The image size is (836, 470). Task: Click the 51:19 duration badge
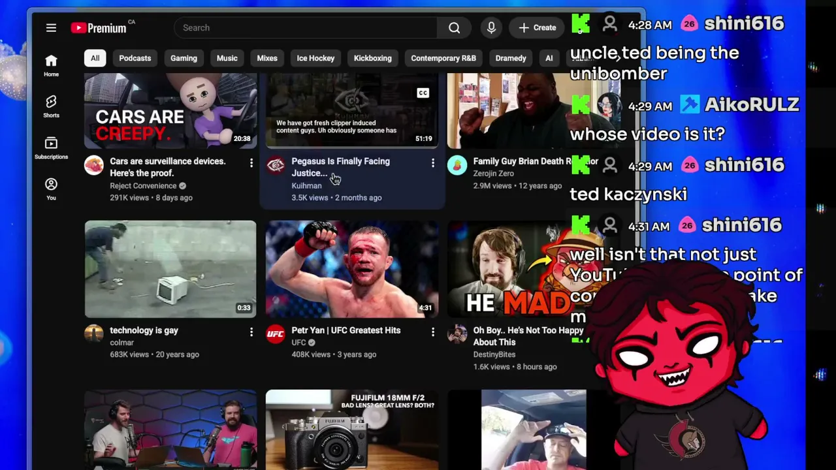pos(423,138)
